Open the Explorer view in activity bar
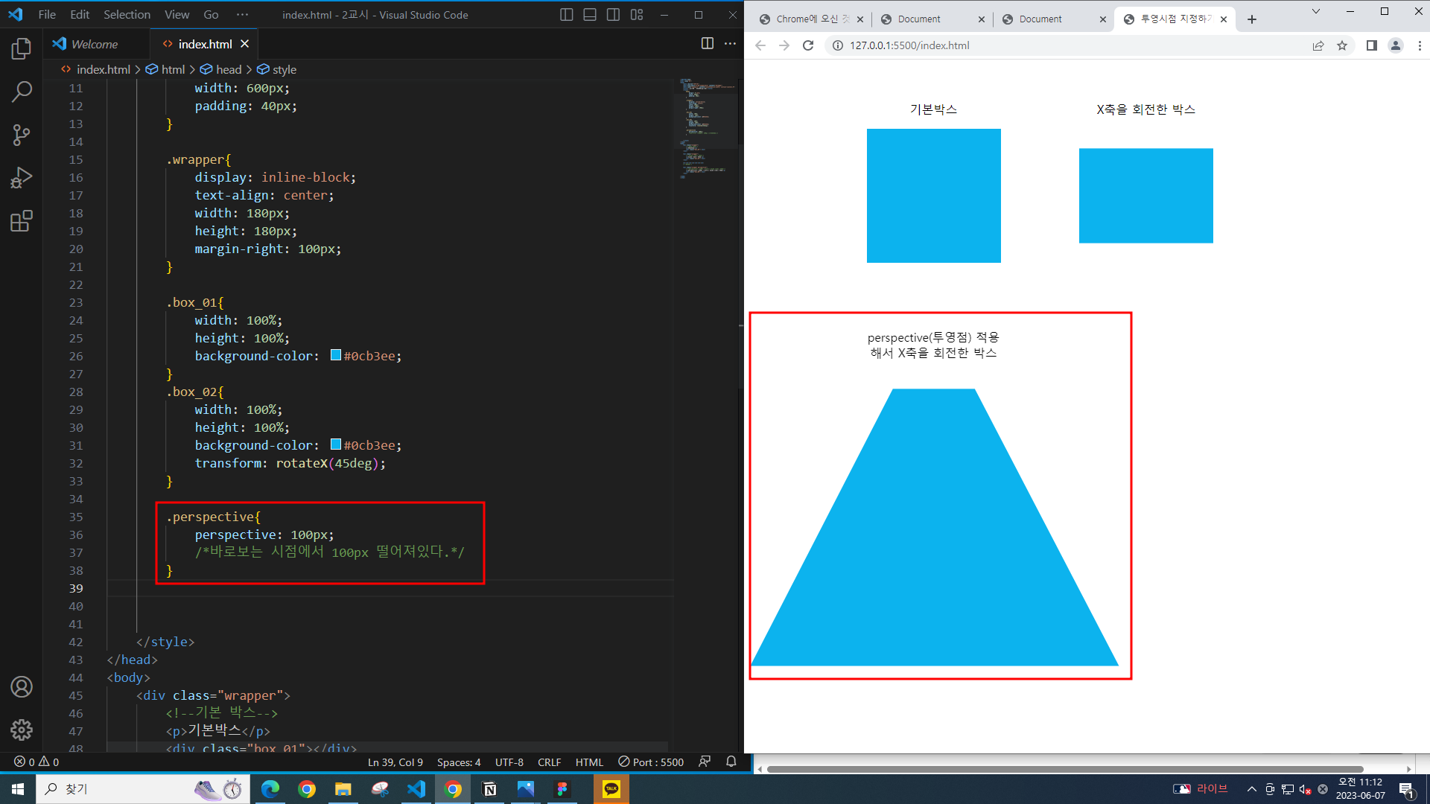 pos(22,49)
